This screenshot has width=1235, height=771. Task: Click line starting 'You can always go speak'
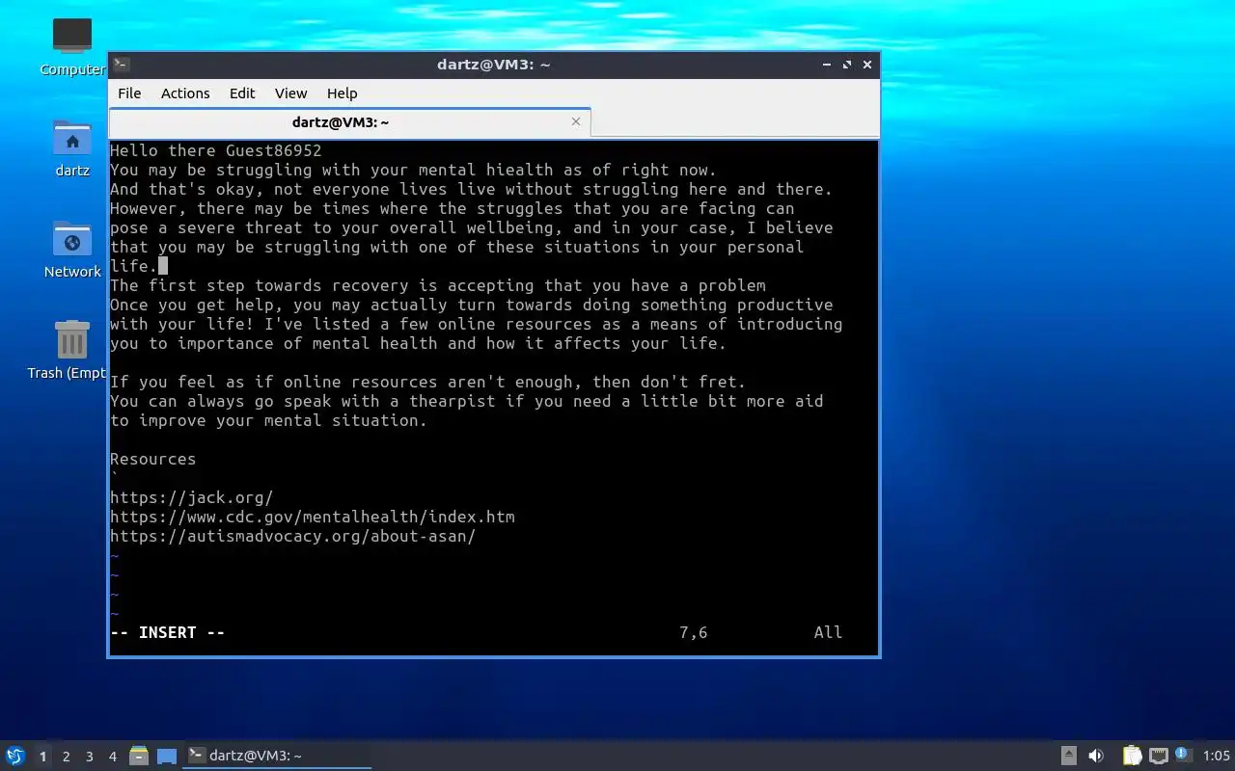466,401
